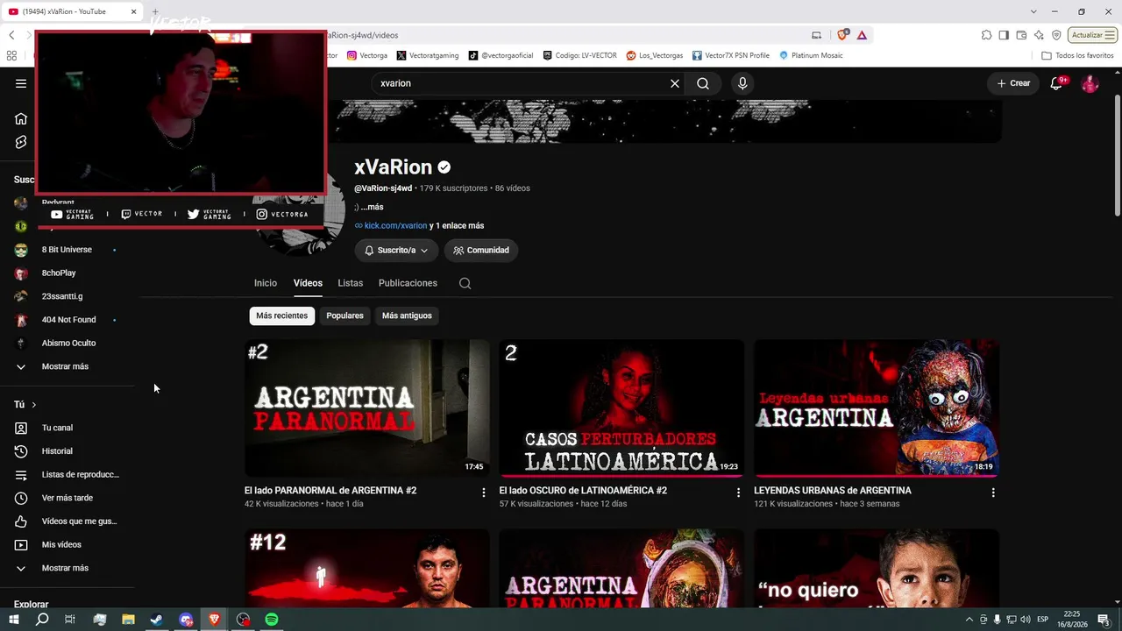This screenshot has height=631, width=1122.
Task: Open Abismo Oculto subscription channel
Action: pyautogui.click(x=67, y=344)
